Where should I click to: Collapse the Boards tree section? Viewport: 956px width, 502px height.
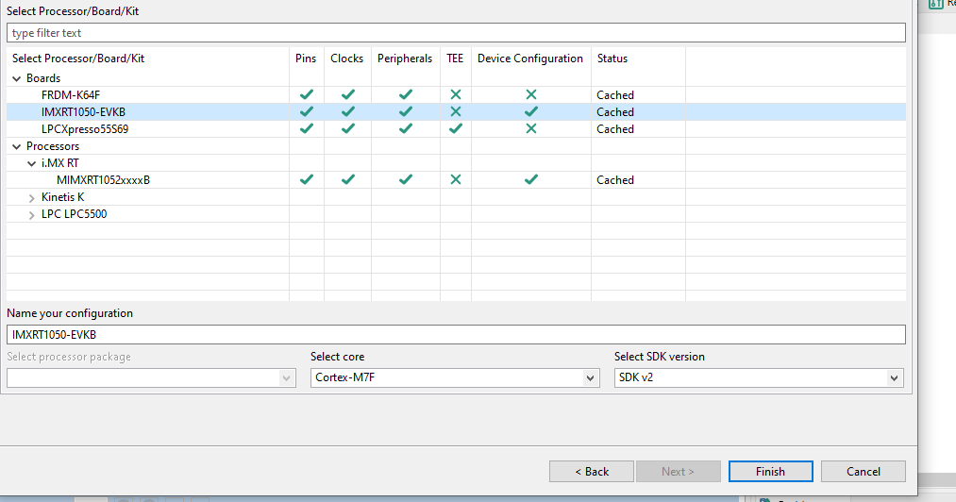click(17, 79)
